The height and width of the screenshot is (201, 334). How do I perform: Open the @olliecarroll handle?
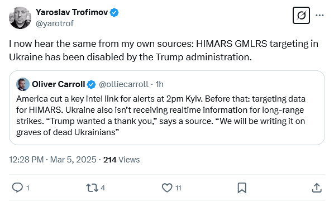coord(123,84)
